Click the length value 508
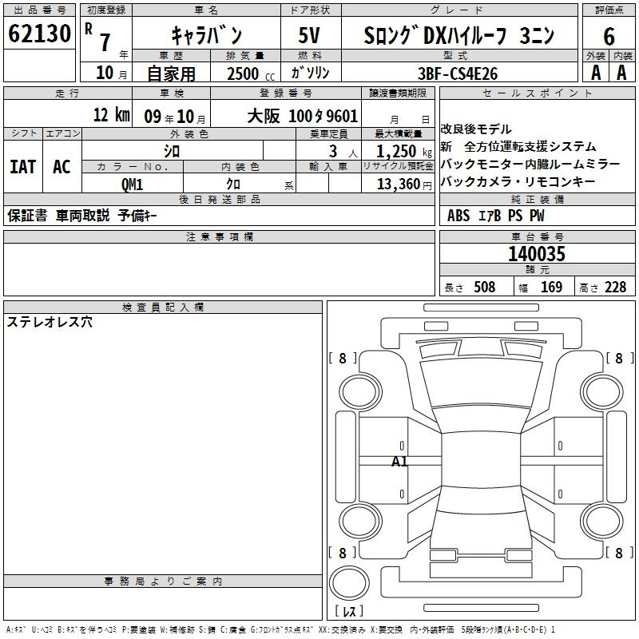 coord(484,287)
